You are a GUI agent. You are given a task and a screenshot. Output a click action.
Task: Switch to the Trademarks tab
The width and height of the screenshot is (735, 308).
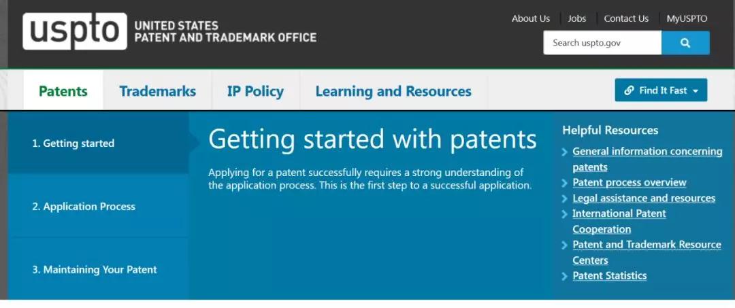(157, 91)
